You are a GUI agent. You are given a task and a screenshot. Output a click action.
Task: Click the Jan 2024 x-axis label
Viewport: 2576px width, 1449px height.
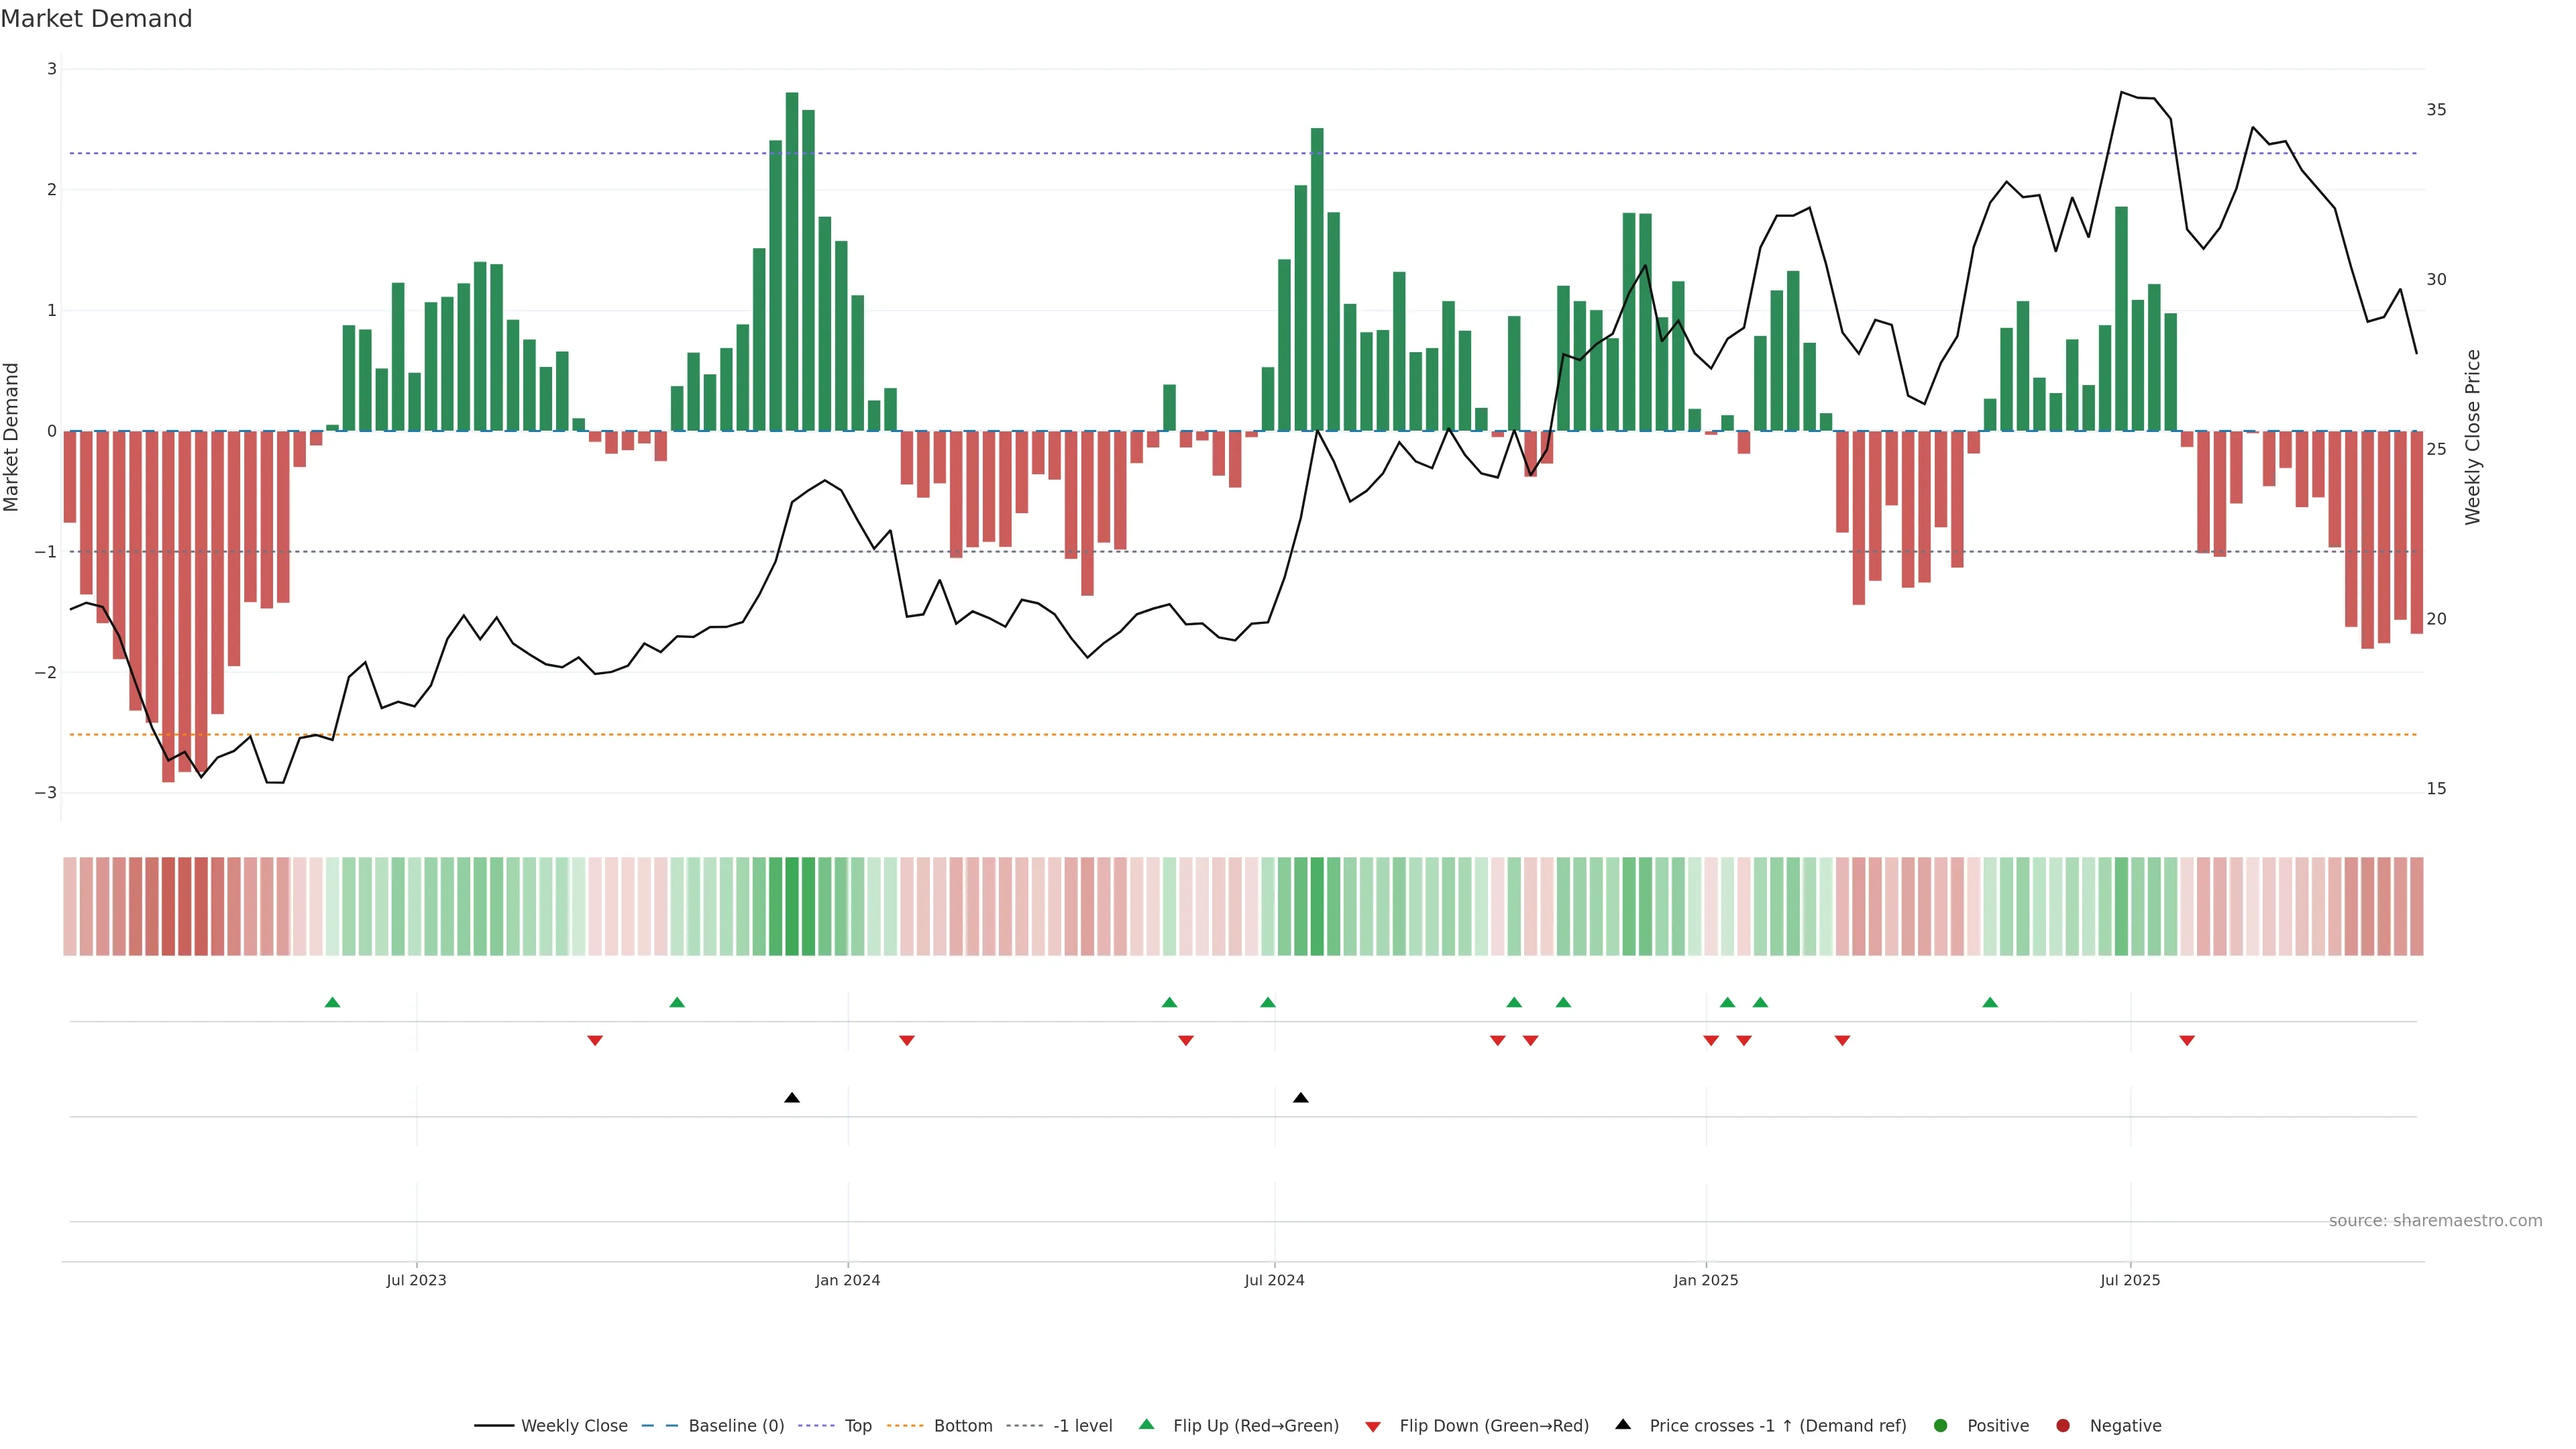point(848,1280)
